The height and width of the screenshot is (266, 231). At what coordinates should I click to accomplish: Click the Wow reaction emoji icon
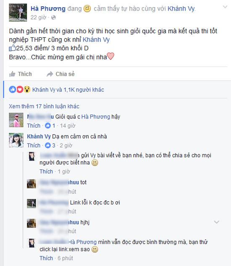27,89
